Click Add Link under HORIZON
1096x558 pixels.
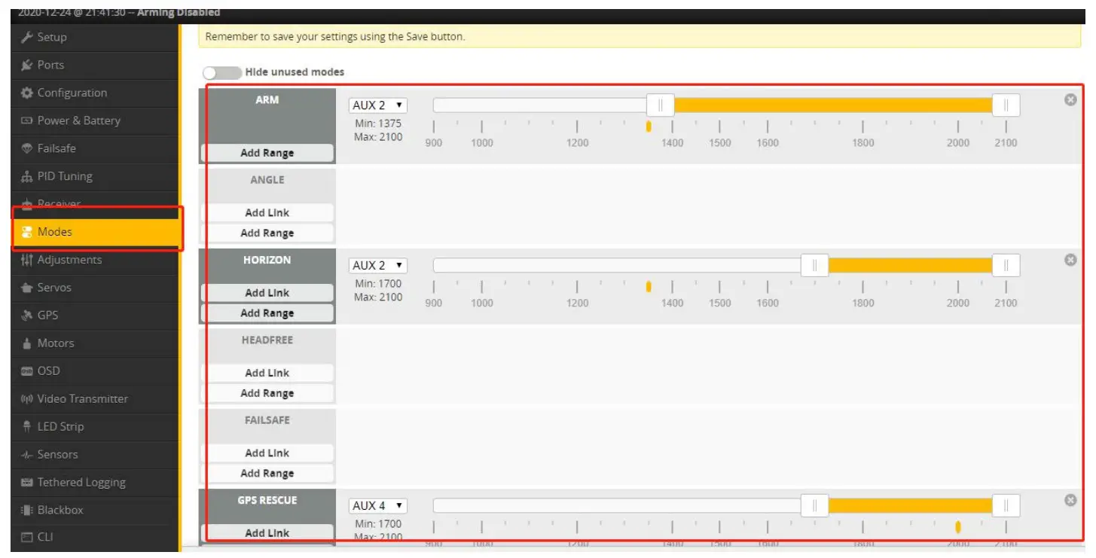coord(267,293)
